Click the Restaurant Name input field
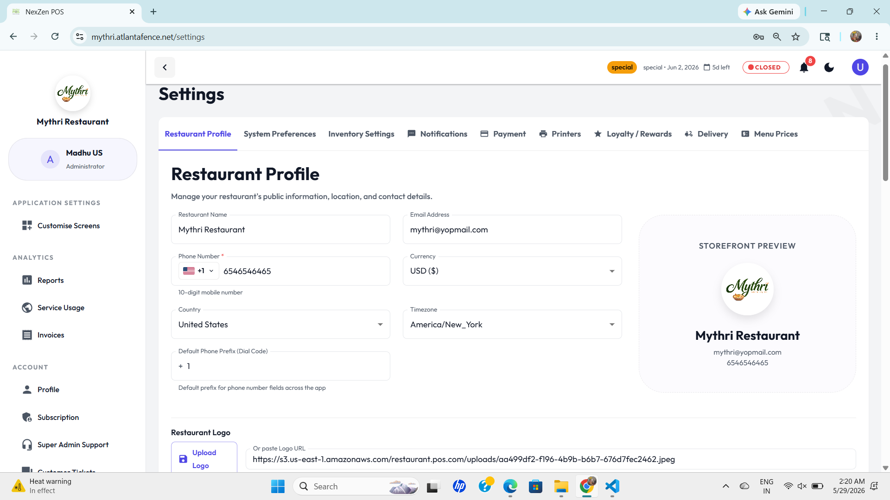Image resolution: width=890 pixels, height=500 pixels. [x=280, y=230]
